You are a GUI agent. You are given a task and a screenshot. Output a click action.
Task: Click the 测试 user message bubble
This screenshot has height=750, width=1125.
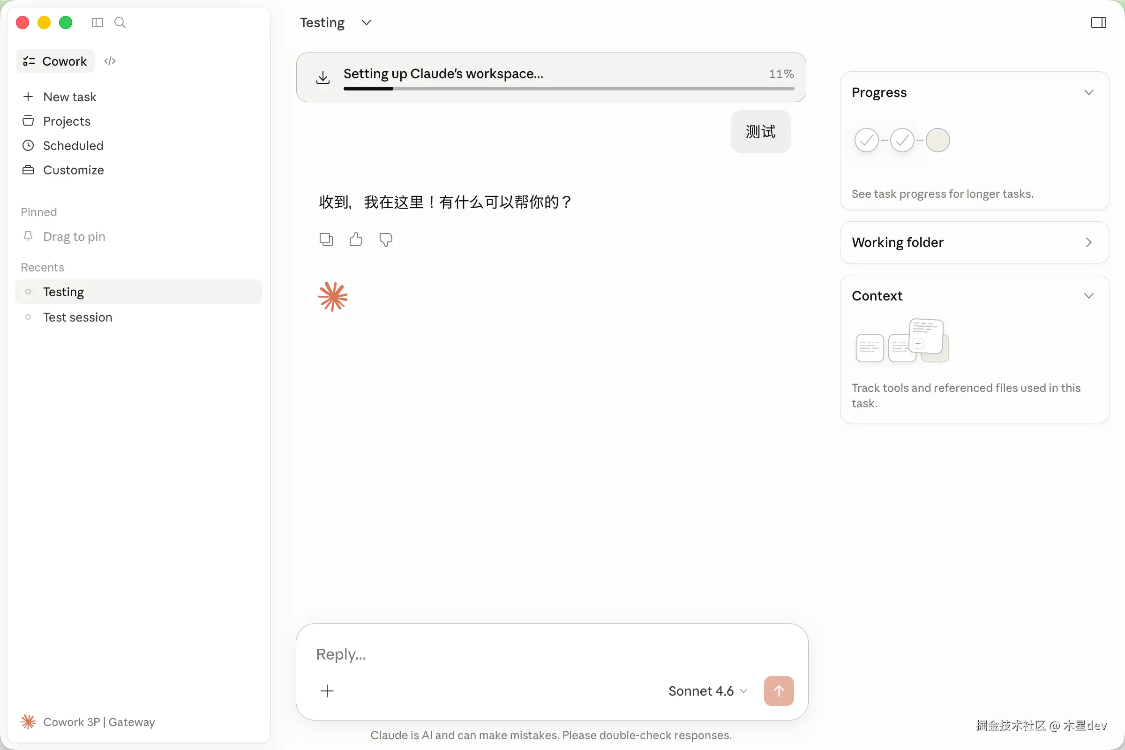[760, 132]
